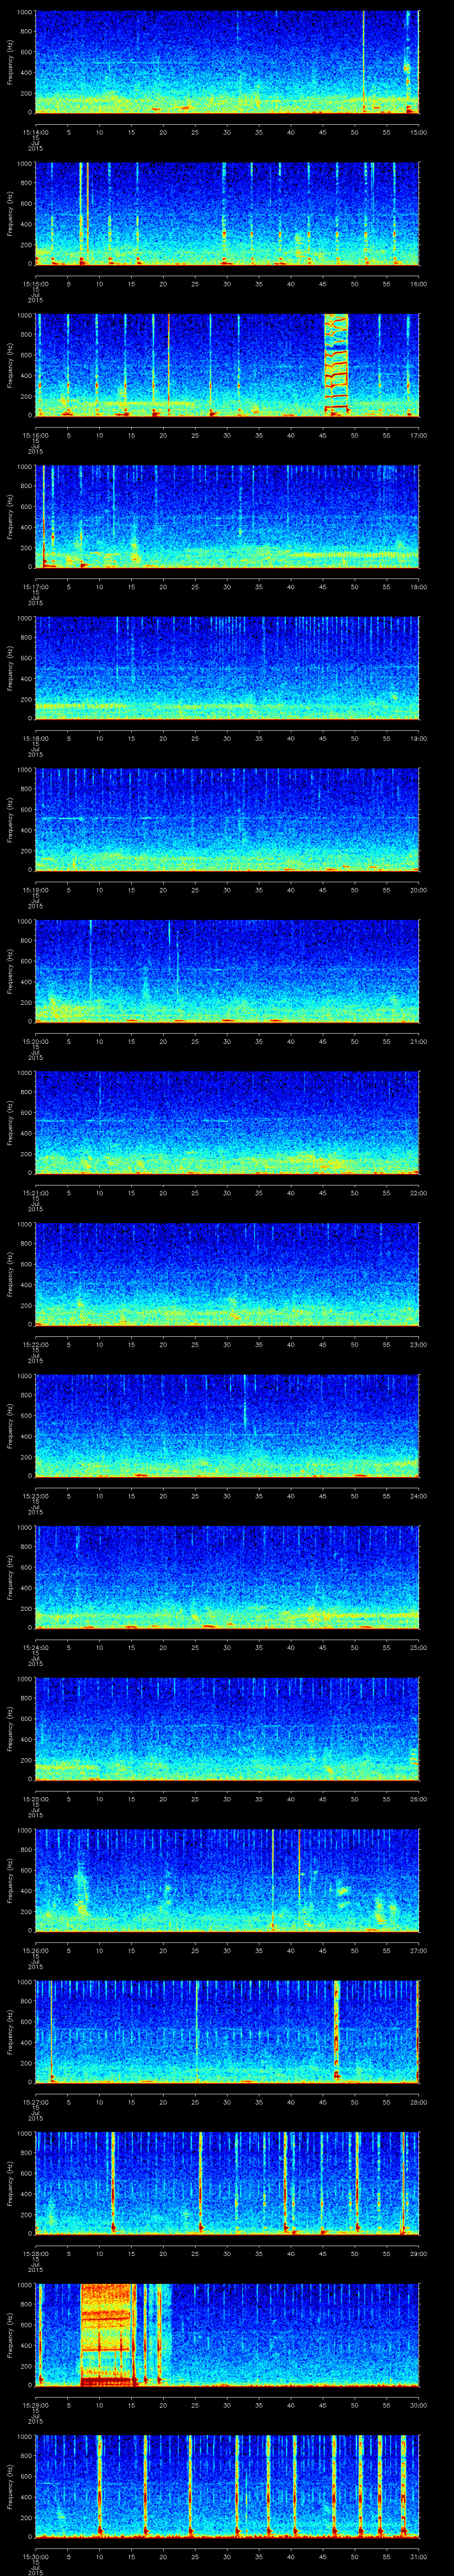Screen dimensions: 454x2576
Task: Select the spectrogram panel starting at 15:19:00
Action: 227,820
